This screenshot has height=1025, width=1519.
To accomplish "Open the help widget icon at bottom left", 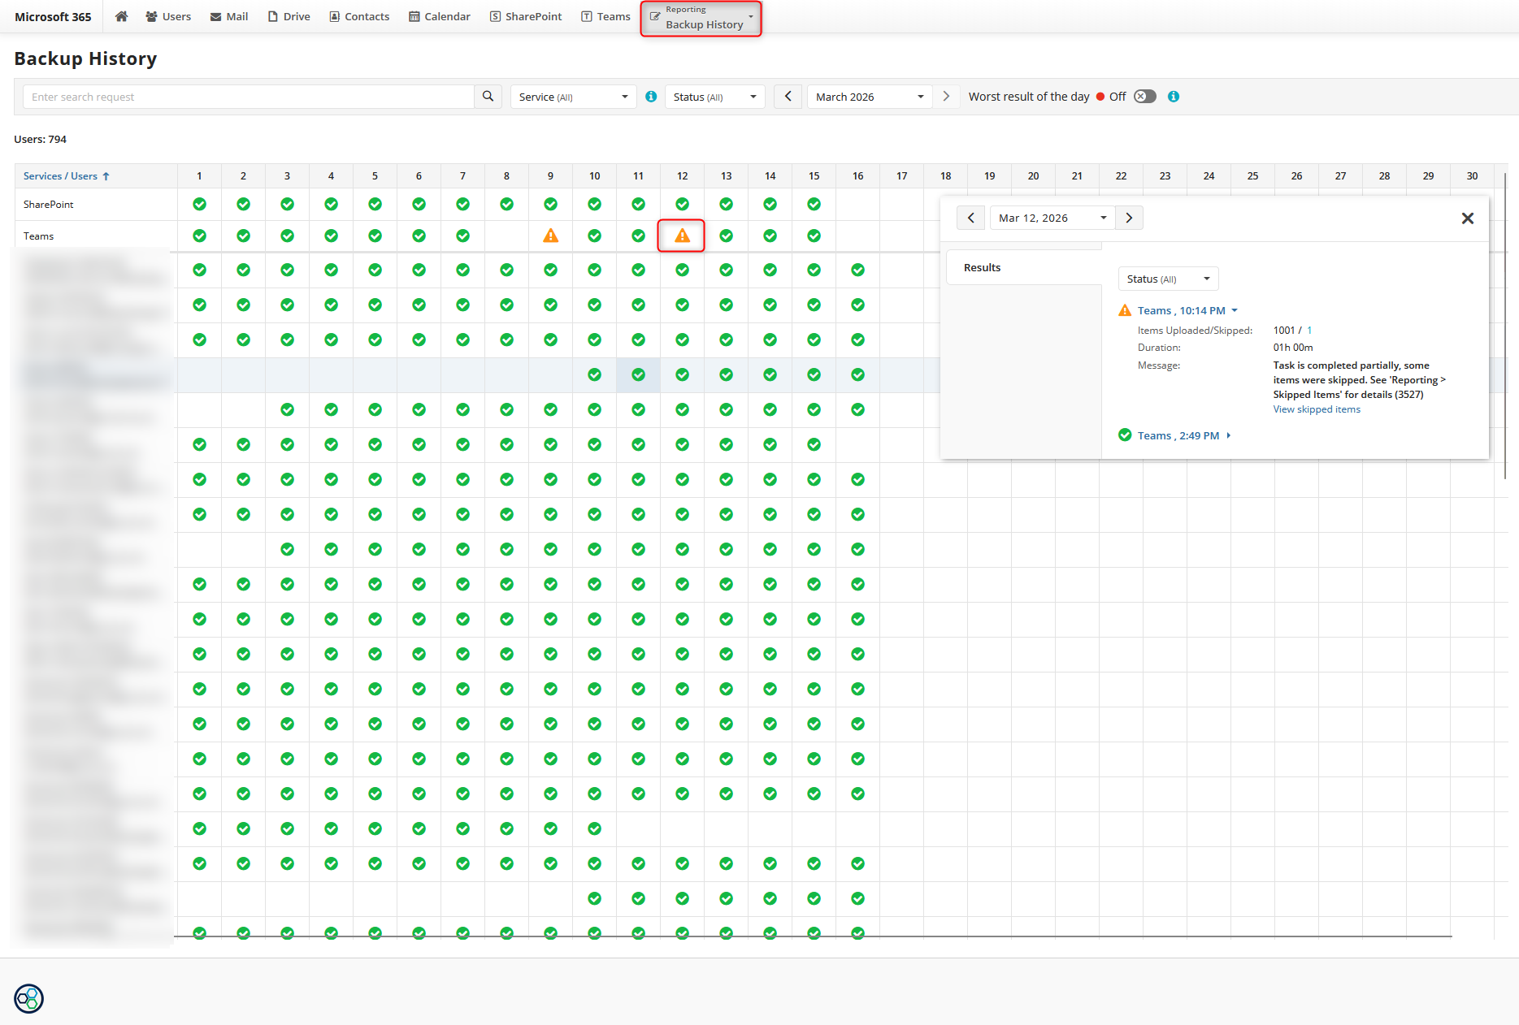I will coord(29,998).
